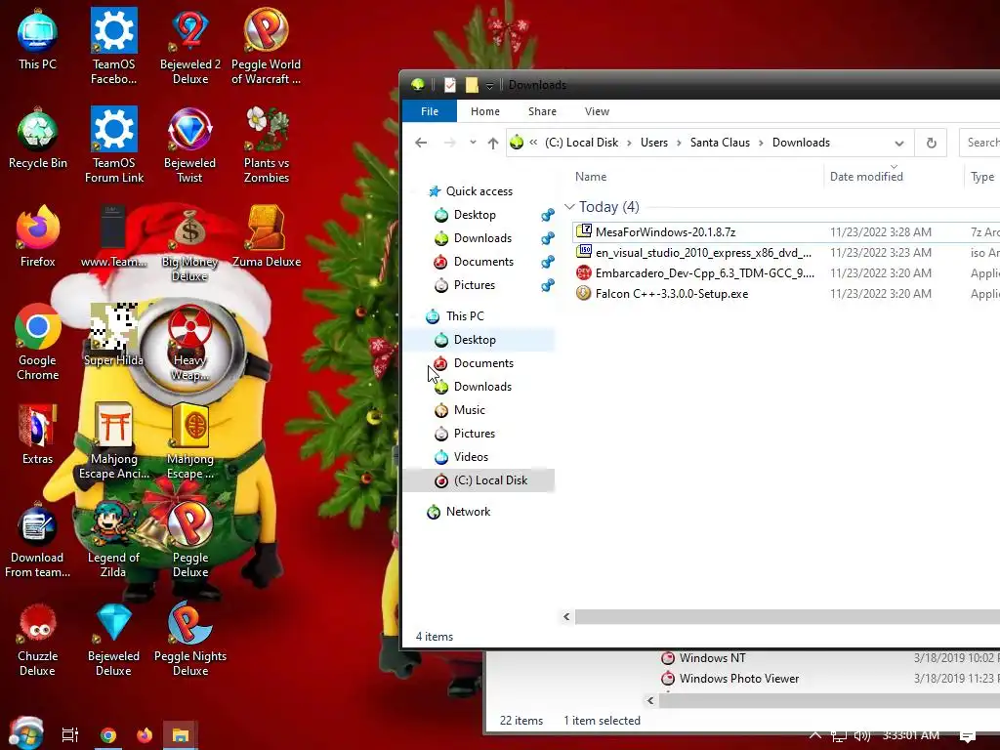Open Chrome from the taskbar
The image size is (1000, 750).
click(108, 735)
